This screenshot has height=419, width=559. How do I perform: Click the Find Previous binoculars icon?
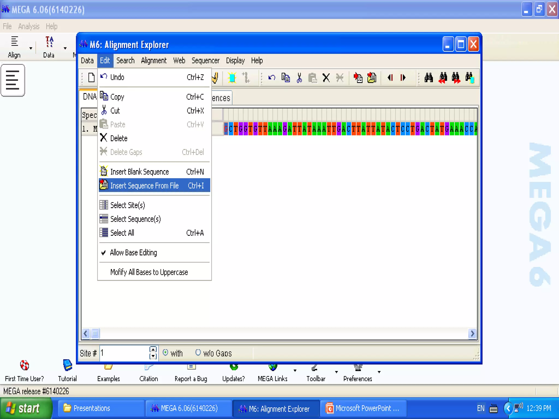tap(443, 78)
